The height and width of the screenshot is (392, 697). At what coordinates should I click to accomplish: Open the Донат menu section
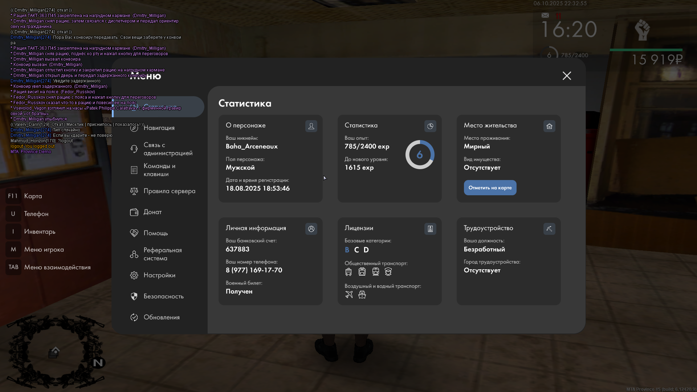(152, 212)
